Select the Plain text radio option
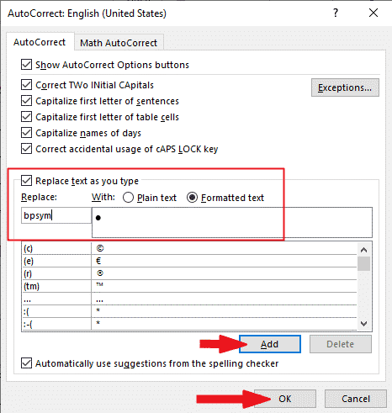 click(x=128, y=198)
